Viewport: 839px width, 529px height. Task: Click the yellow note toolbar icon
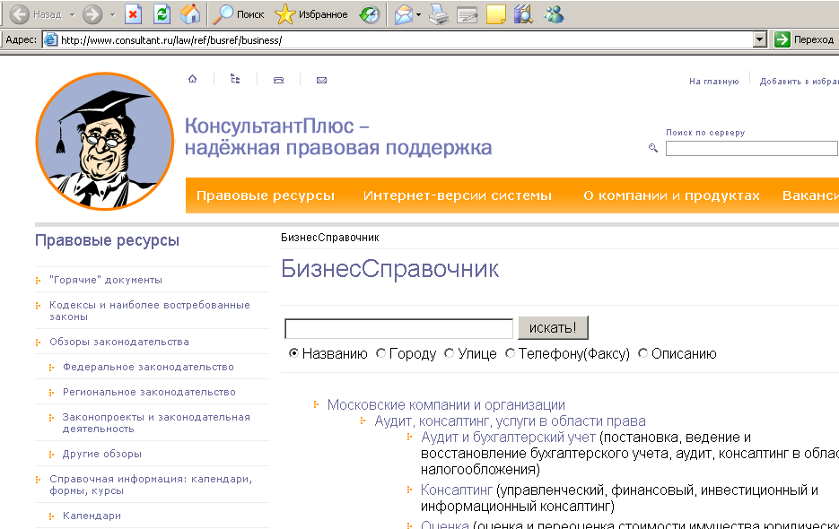coord(496,14)
